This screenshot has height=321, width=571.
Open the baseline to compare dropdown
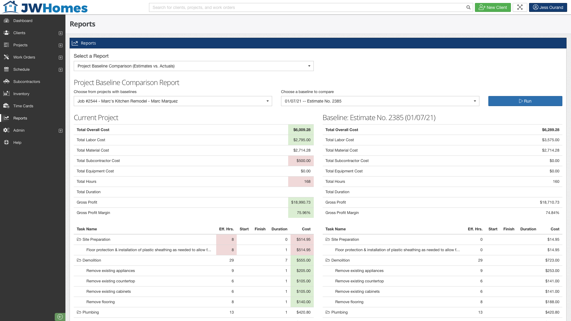[x=380, y=101]
